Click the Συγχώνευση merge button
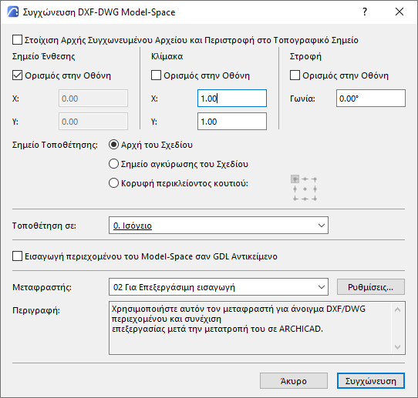Viewport: 418px width, 398px height. pyautogui.click(x=371, y=381)
